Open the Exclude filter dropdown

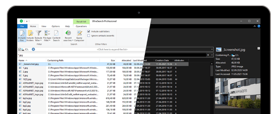[38, 36]
